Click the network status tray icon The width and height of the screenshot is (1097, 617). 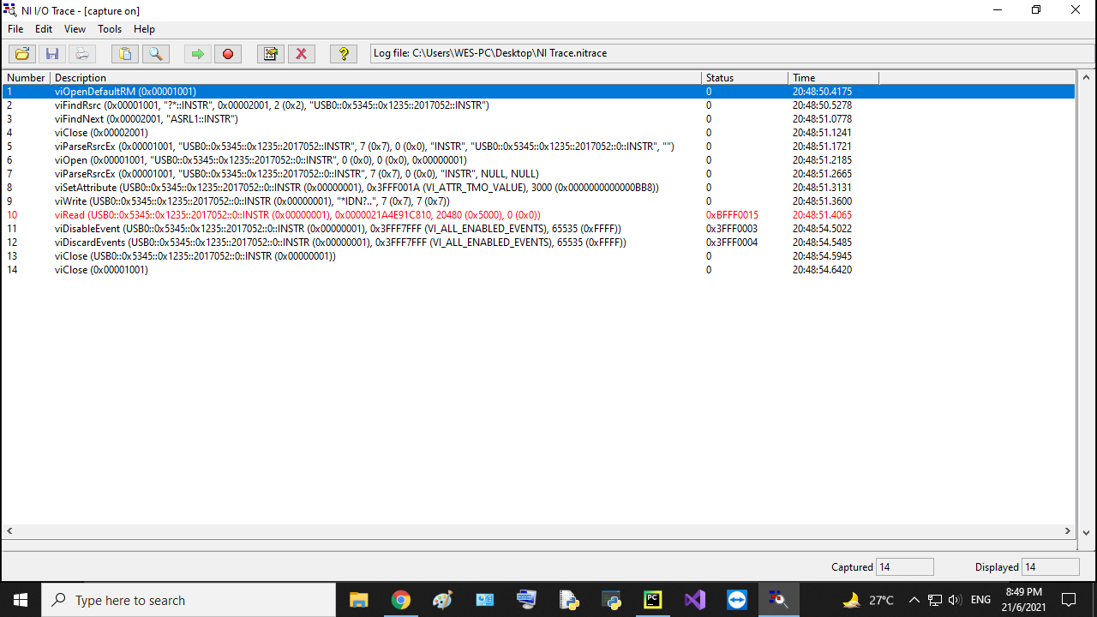coord(935,600)
